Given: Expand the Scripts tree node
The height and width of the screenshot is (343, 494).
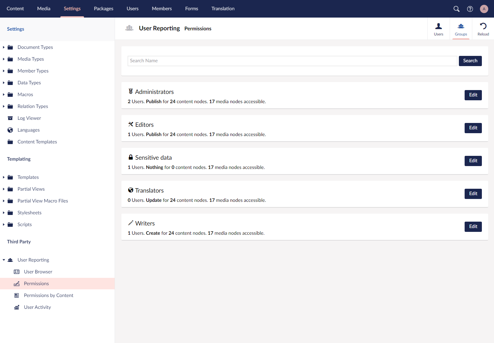Looking at the screenshot, I should [x=4, y=225].
